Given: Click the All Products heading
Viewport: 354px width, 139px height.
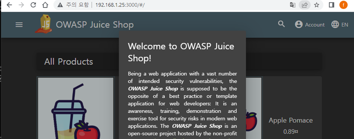Looking at the screenshot, I should (x=69, y=61).
